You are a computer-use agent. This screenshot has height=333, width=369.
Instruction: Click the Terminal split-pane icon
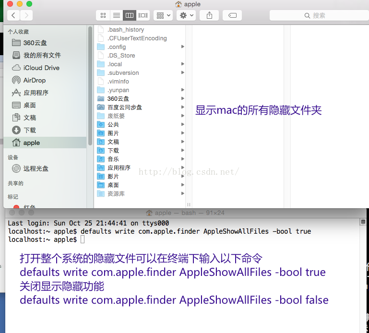[363, 222]
